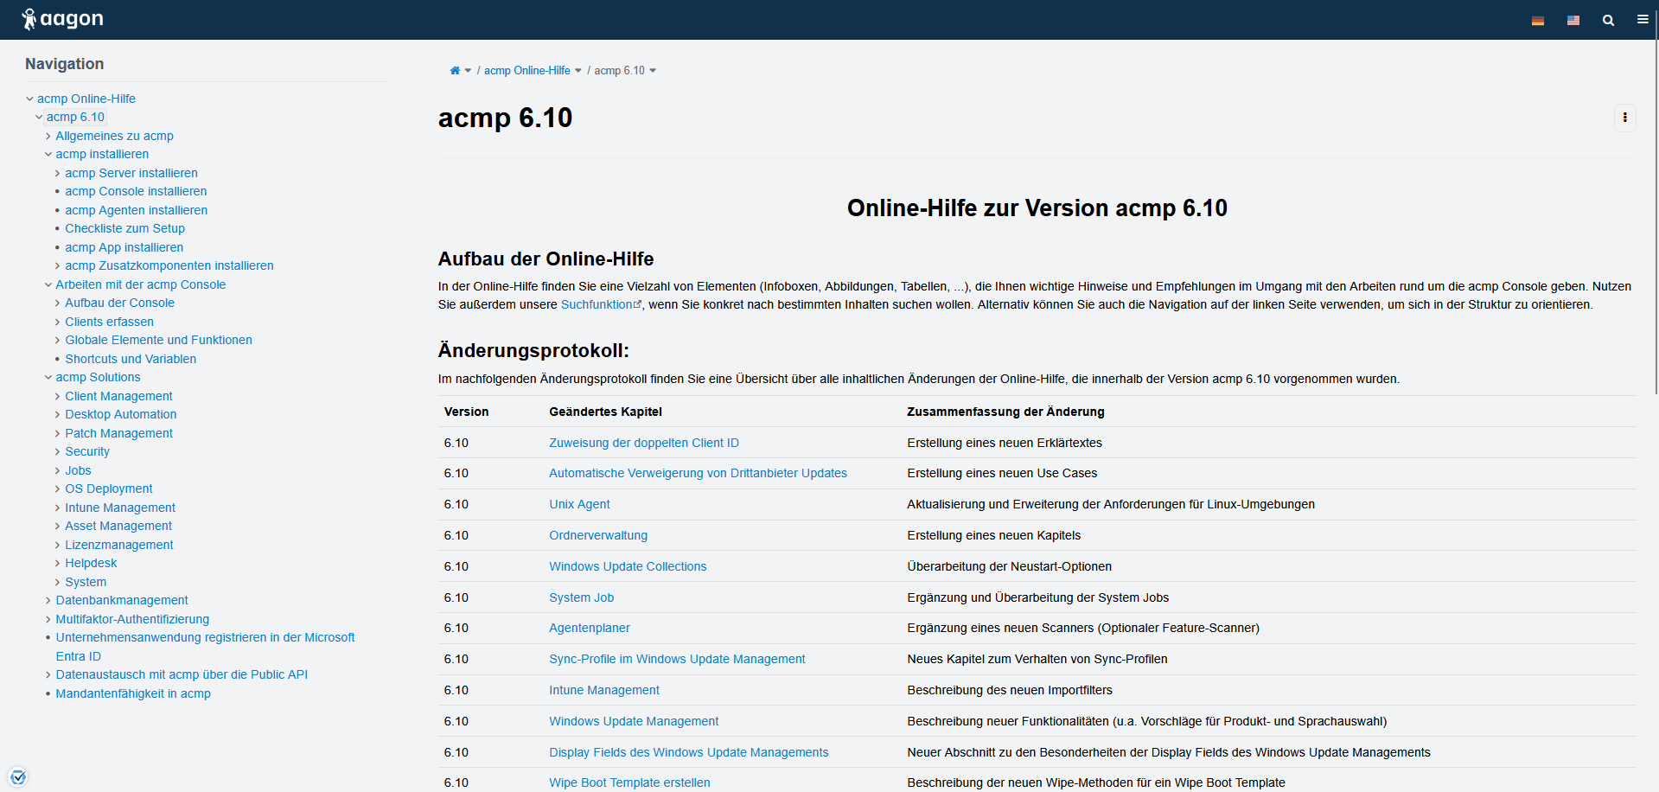Open the page actions three-dot menu
The width and height of the screenshot is (1659, 792).
click(x=1625, y=118)
